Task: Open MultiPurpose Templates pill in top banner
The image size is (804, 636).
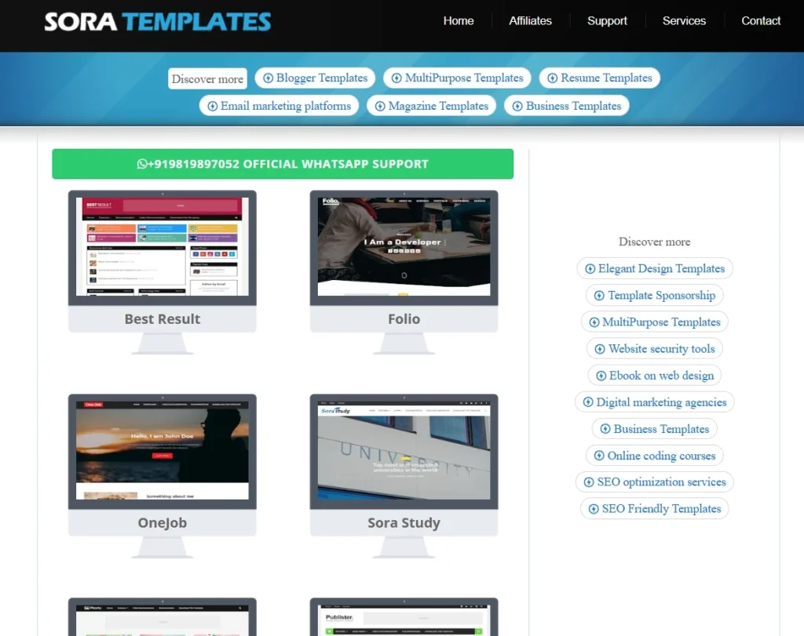Action: pos(457,78)
